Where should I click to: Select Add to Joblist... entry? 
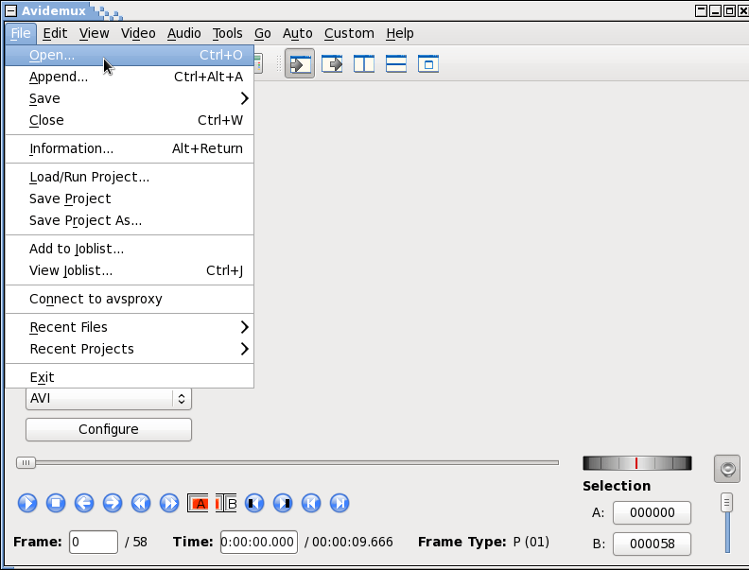[x=130, y=249]
